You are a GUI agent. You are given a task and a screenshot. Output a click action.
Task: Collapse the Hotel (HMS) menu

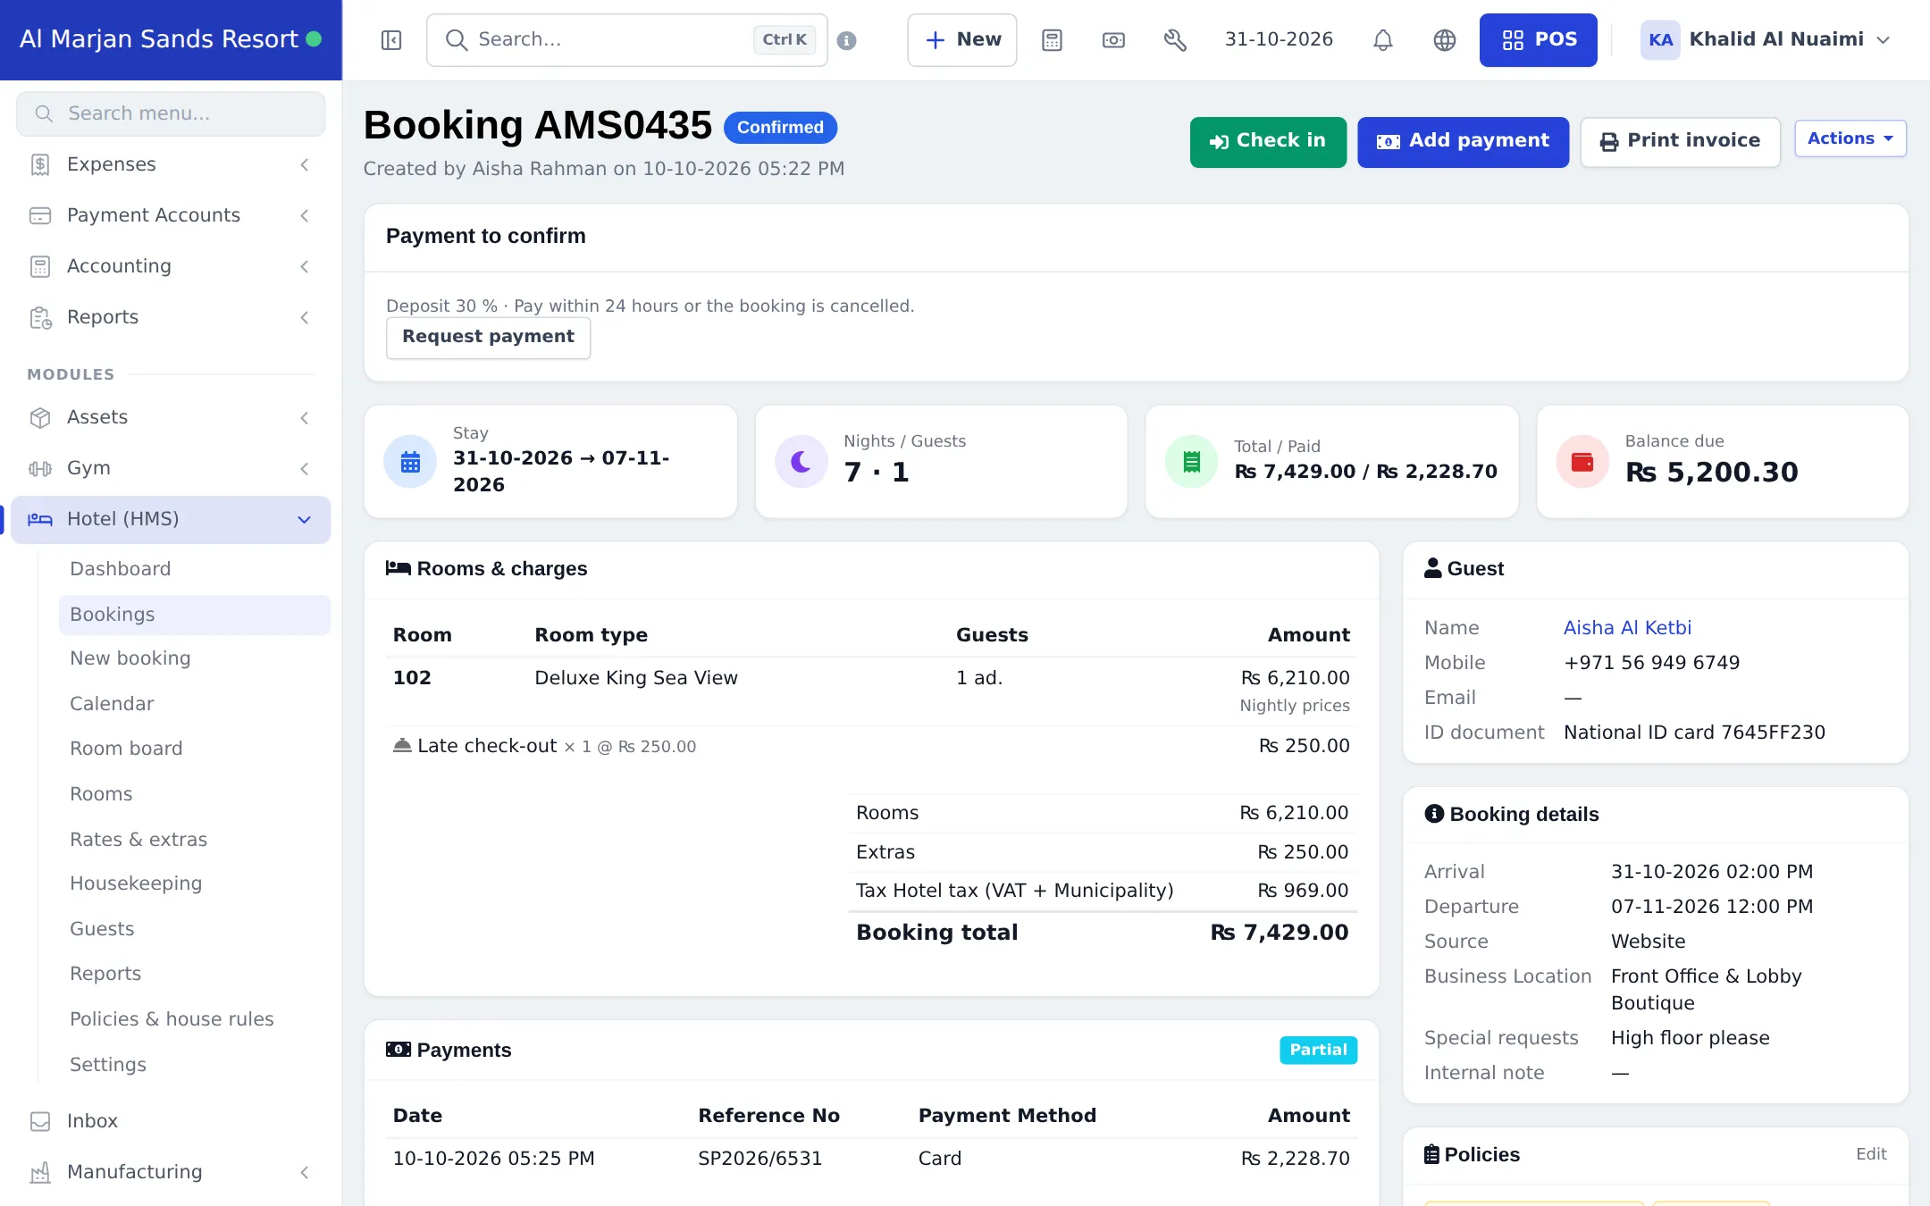point(170,519)
